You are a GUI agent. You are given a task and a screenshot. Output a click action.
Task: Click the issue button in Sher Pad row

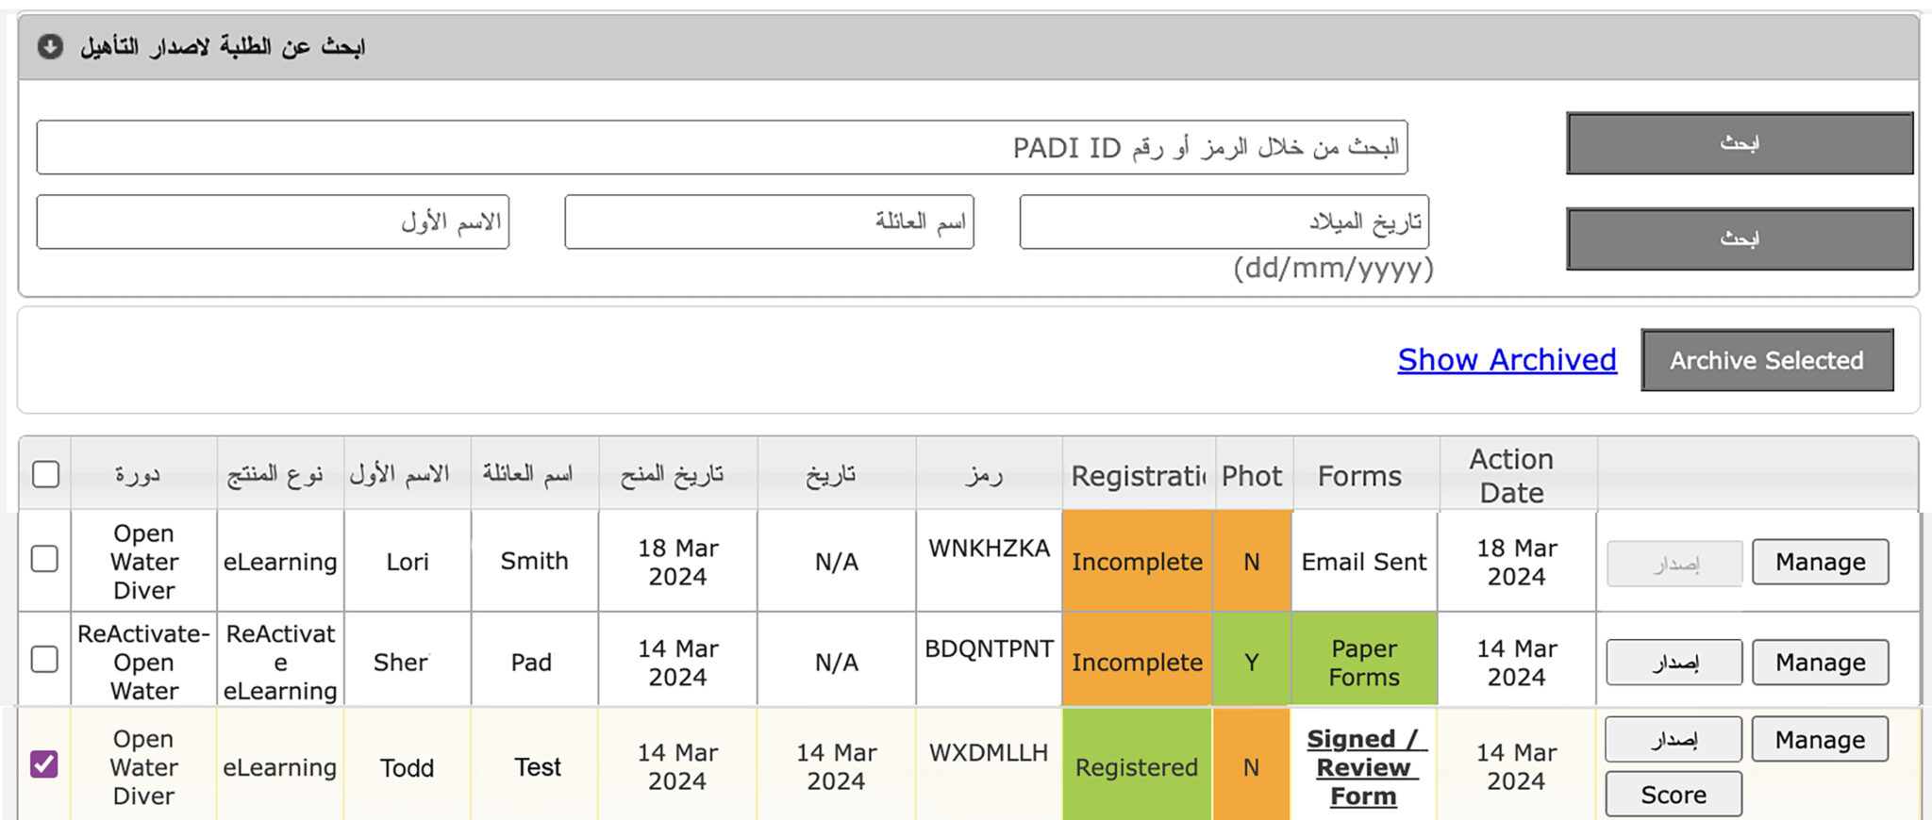(x=1674, y=663)
